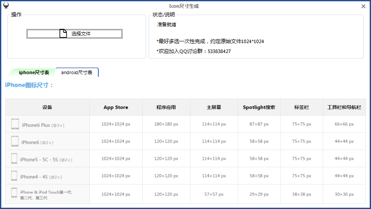The height and width of the screenshot is (209, 371).
Task: Click the iPod Touch row device icon
Action: [x=14, y=193]
